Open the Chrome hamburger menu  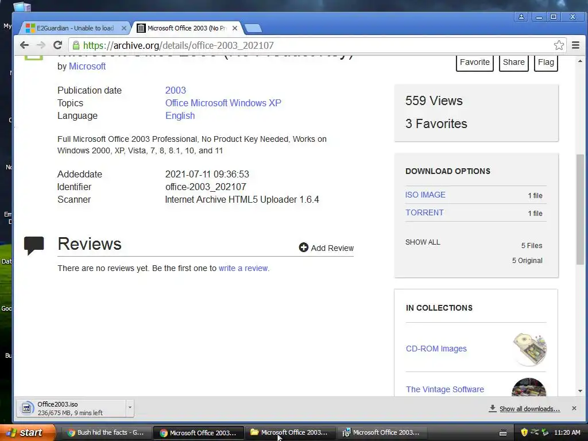(575, 45)
